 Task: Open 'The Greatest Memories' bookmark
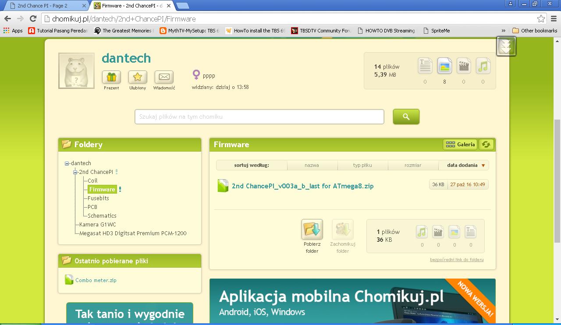coord(124,31)
